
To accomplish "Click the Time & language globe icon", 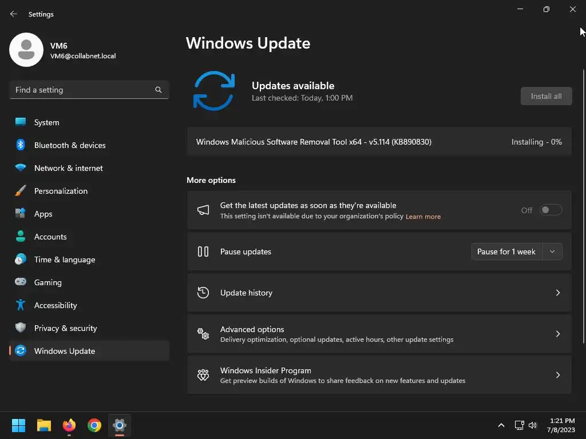I will (21, 259).
